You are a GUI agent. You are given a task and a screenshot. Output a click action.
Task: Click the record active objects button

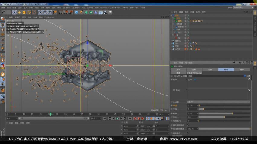tap(135, 118)
